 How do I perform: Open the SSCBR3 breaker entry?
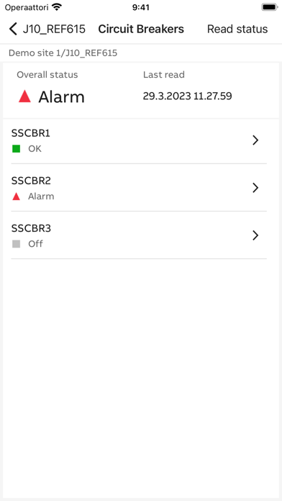tap(139, 235)
